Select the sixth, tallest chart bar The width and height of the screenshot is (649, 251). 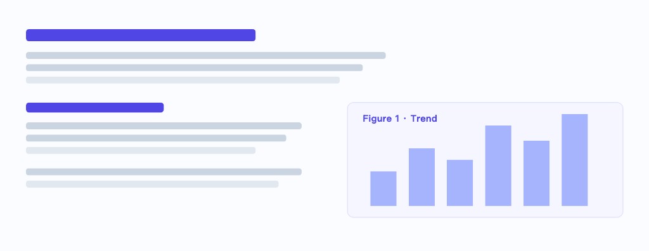tap(574, 160)
